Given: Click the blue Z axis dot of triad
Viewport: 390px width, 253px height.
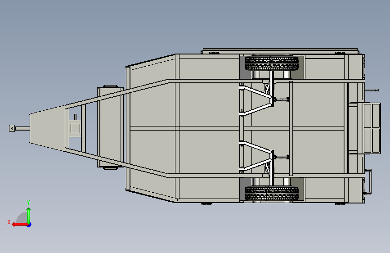Looking at the screenshot, I should point(29,225).
